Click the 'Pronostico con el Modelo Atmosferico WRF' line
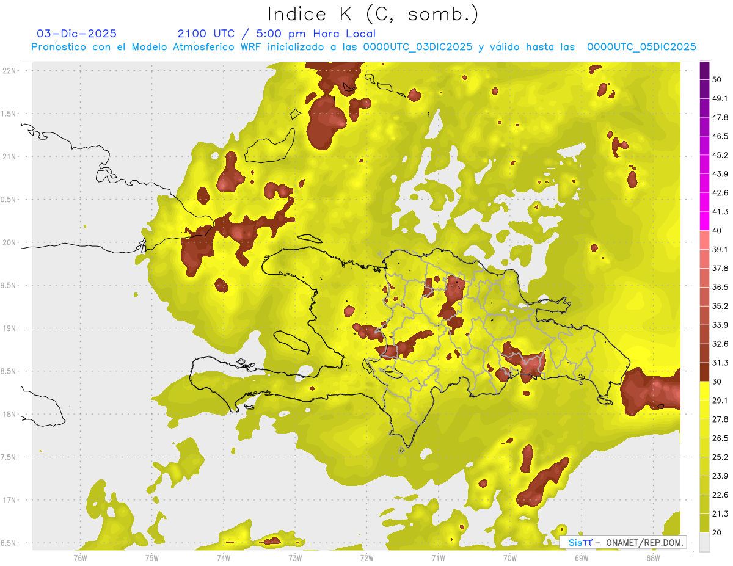This screenshot has height=566, width=733. pos(363,46)
